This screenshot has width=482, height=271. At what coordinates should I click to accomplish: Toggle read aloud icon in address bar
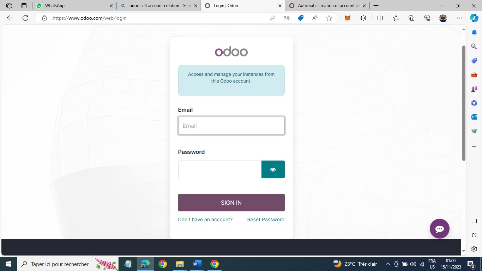click(315, 18)
